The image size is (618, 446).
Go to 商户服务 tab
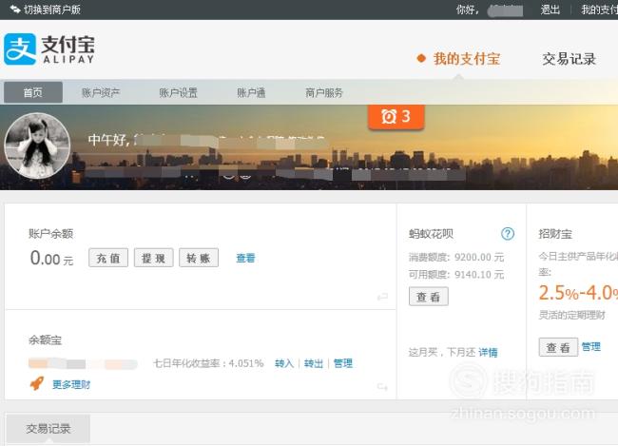[x=324, y=92]
